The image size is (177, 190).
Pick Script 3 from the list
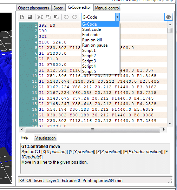tap(100, 61)
